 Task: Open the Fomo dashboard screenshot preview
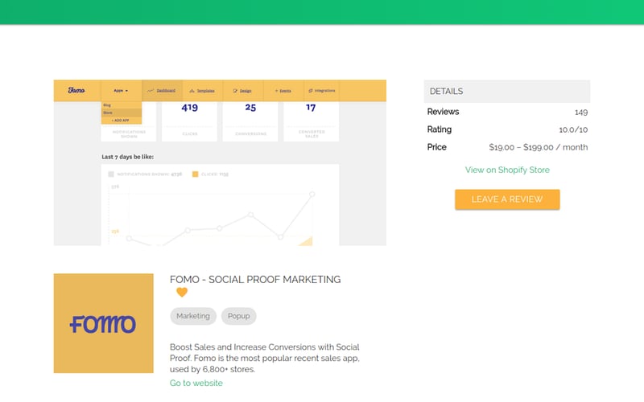click(x=220, y=162)
